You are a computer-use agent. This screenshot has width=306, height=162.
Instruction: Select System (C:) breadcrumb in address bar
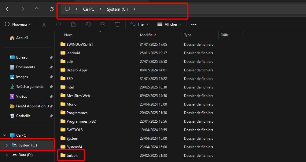(x=117, y=9)
